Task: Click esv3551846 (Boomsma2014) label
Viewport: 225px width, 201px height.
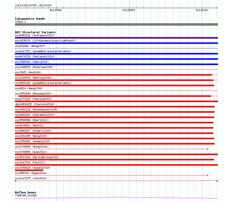Action: pos(33,94)
